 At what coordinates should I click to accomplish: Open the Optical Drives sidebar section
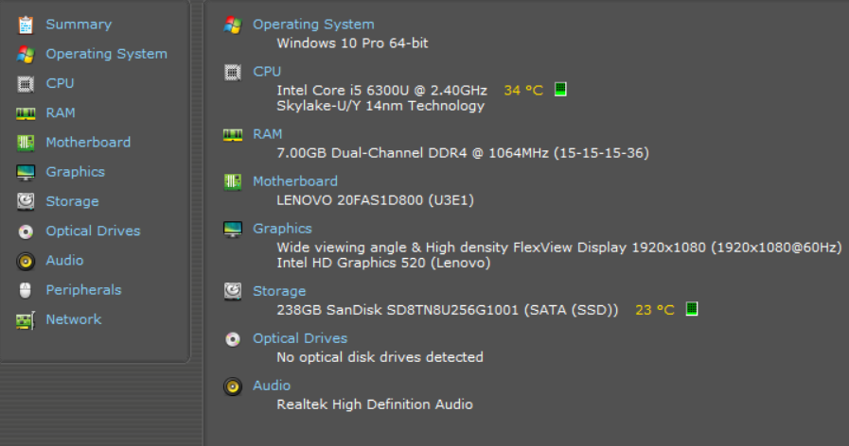(x=92, y=231)
